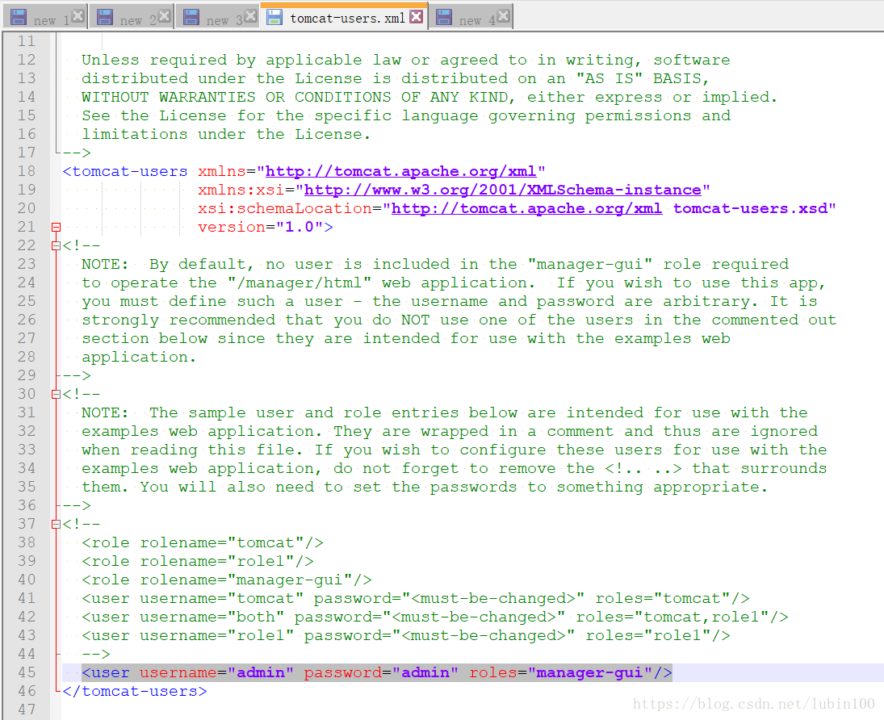Click the comment end --> on line 44
884x720 pixels.
96,654
